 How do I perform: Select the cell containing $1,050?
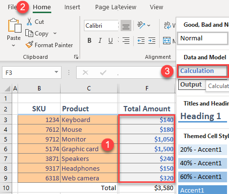147,139
